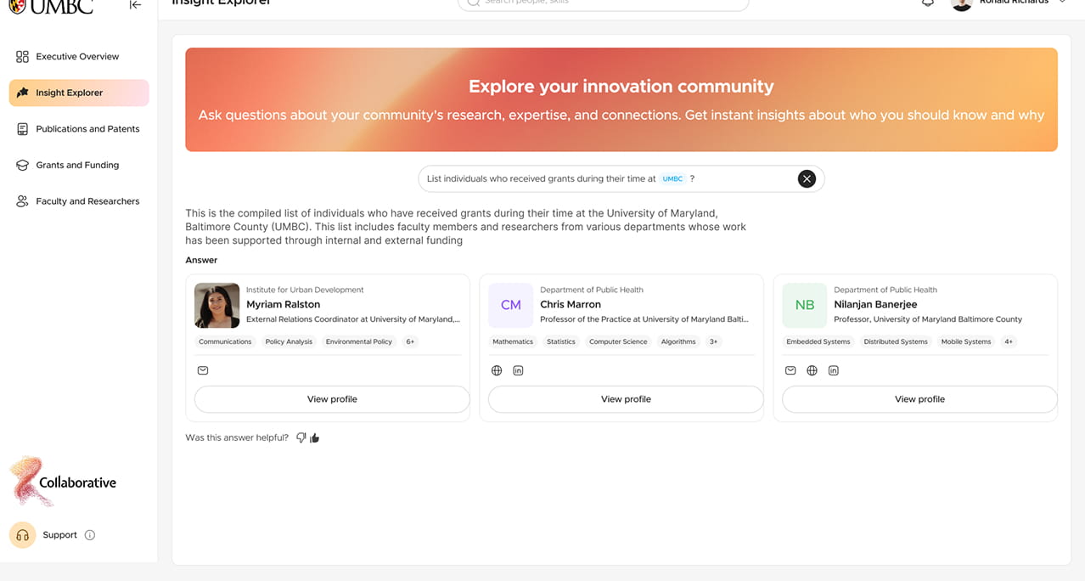This screenshot has width=1085, height=581.
Task: Click the Statistics skill tag
Action: click(561, 341)
